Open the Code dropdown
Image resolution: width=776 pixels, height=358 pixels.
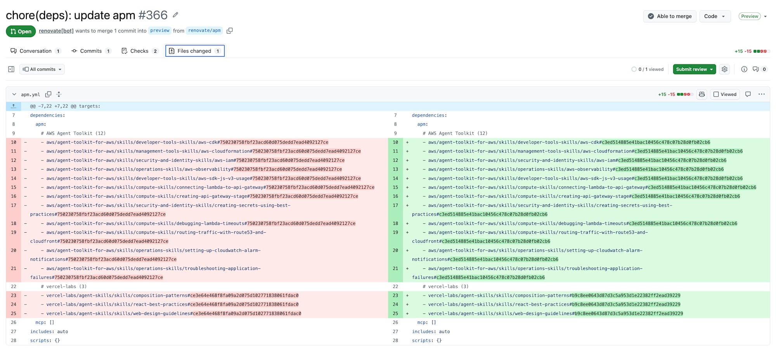coord(715,16)
